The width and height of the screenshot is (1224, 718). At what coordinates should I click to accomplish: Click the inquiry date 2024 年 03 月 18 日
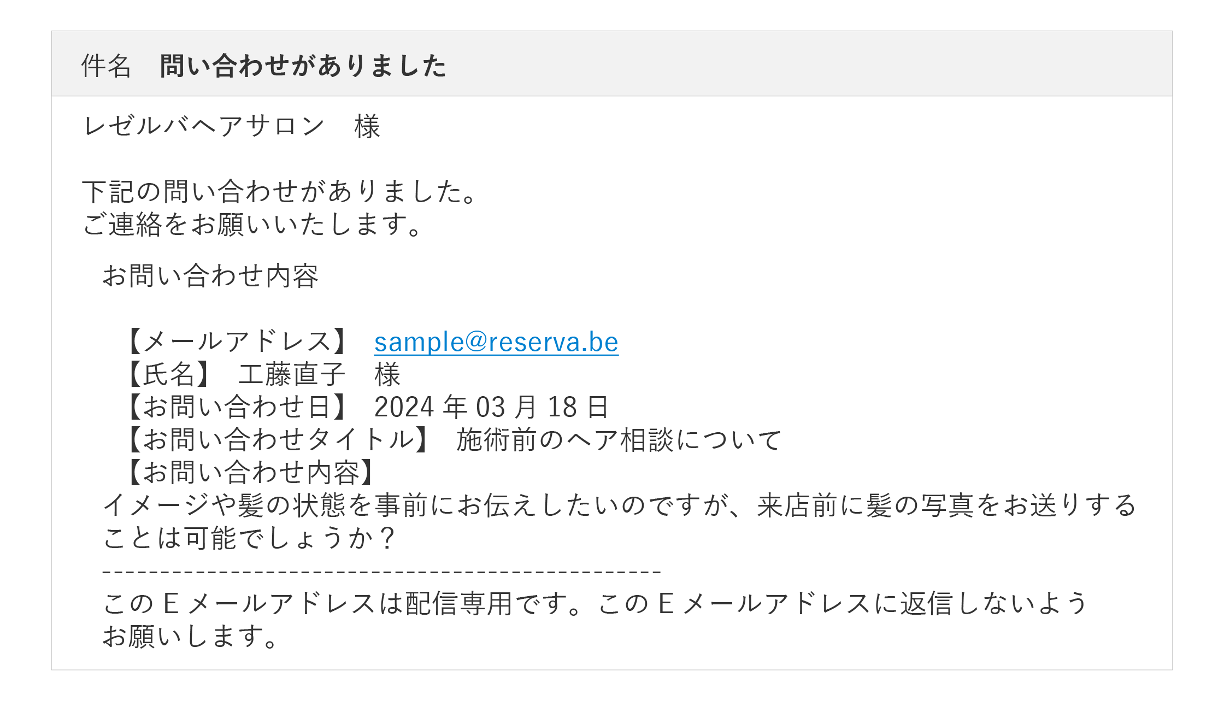point(491,407)
